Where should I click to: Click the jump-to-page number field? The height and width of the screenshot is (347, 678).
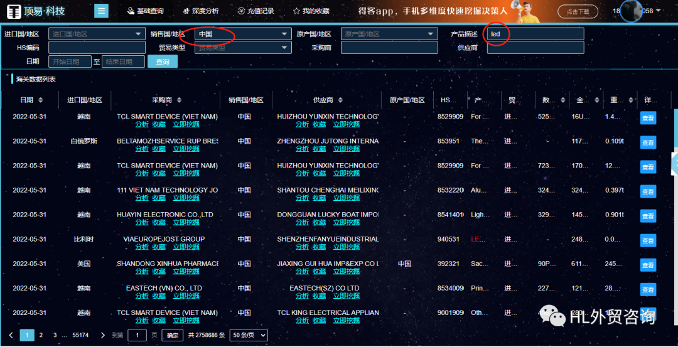pos(137,335)
